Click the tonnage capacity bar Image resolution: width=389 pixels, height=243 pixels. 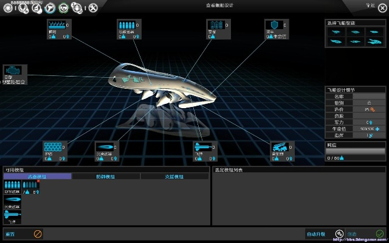click(356, 151)
